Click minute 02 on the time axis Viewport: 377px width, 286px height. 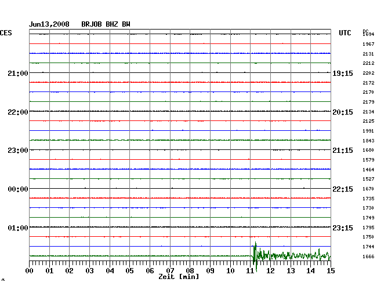point(69,271)
